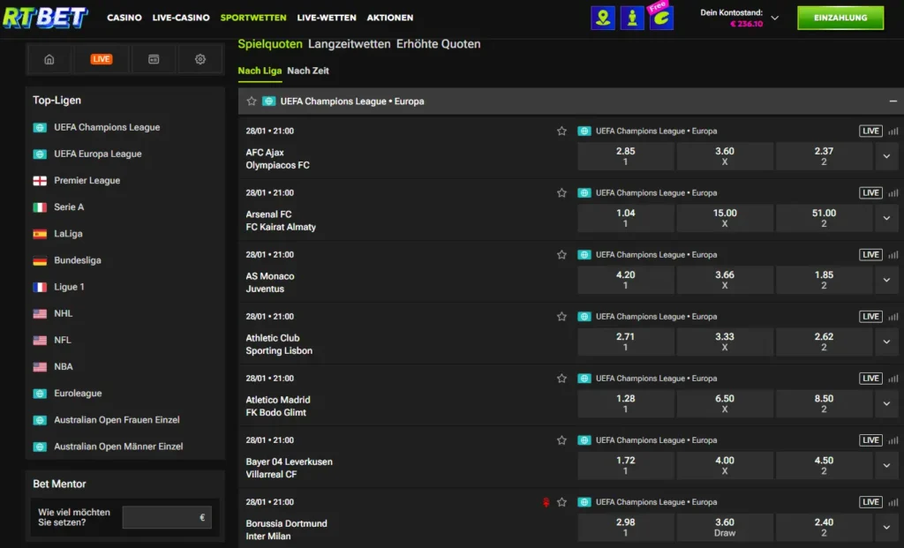Open stats bars icon for Athletic Club match
This screenshot has height=548, width=904.
tap(893, 316)
